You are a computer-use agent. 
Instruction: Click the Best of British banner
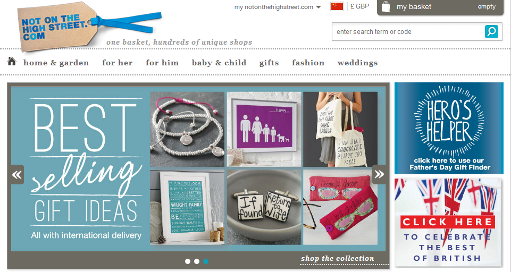tap(449, 223)
